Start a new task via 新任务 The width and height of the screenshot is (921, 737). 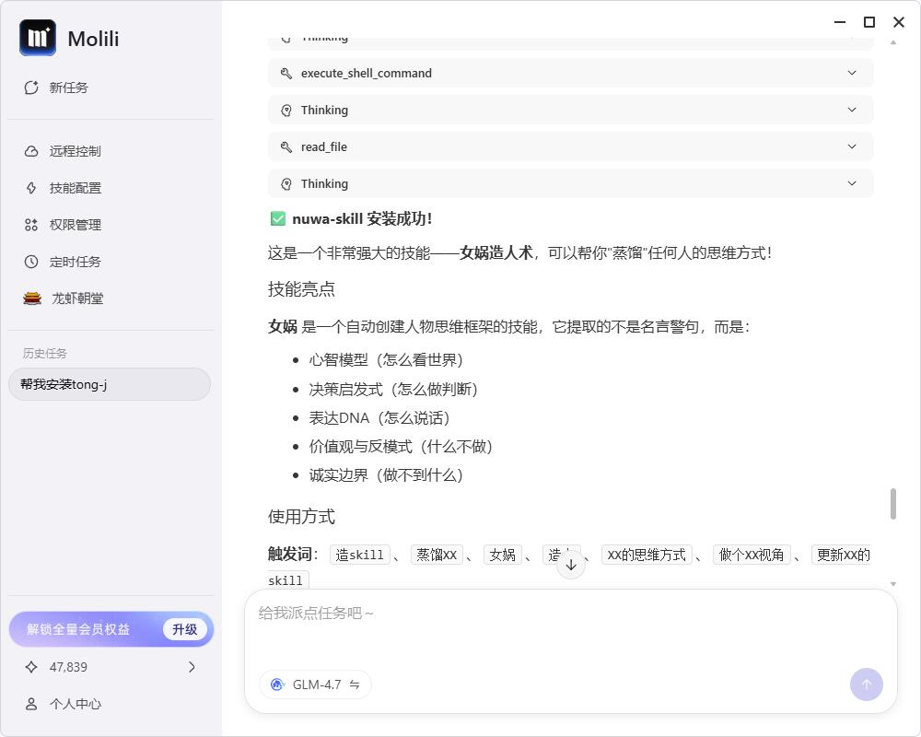68,88
